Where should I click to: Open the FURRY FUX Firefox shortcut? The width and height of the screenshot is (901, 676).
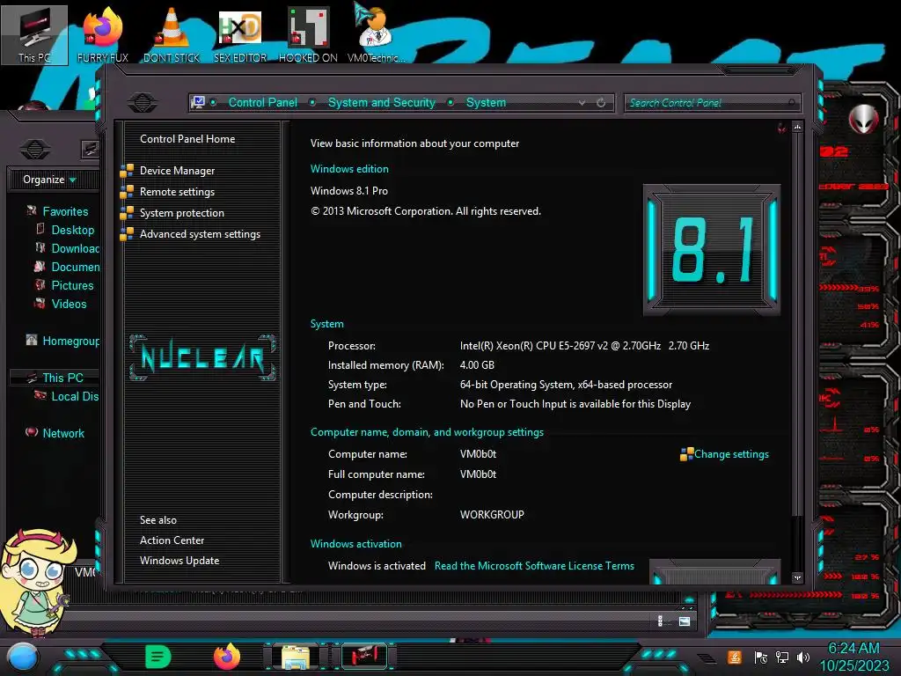(102, 34)
